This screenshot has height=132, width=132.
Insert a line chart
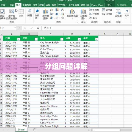point(51,14)
